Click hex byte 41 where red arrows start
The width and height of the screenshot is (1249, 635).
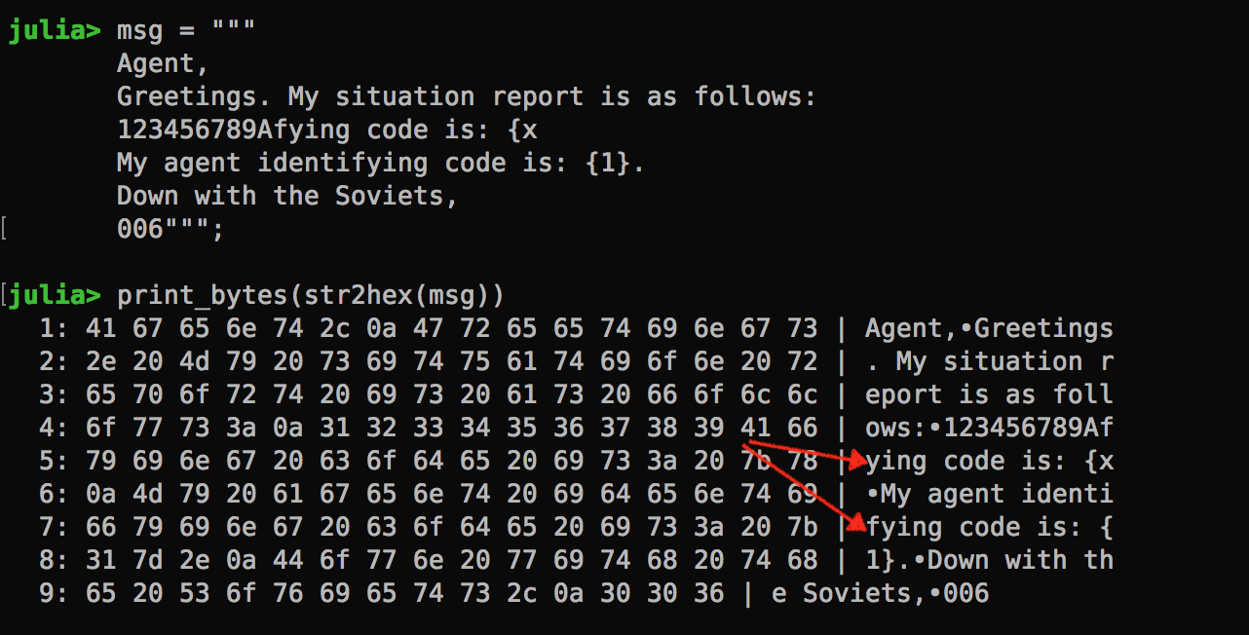click(x=755, y=428)
